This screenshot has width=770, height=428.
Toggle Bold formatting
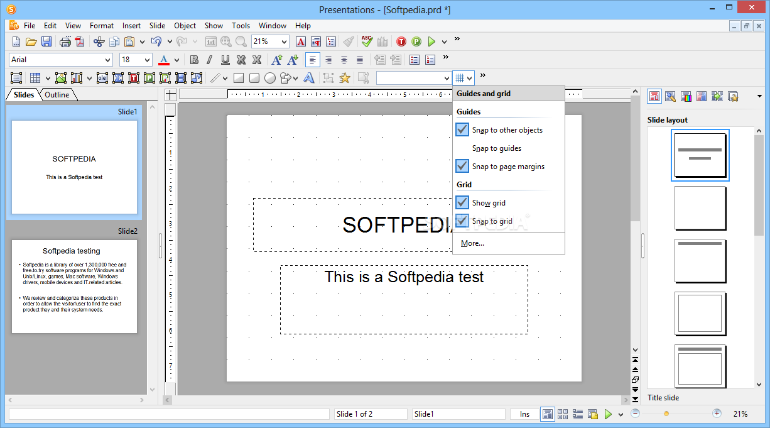[x=194, y=60]
